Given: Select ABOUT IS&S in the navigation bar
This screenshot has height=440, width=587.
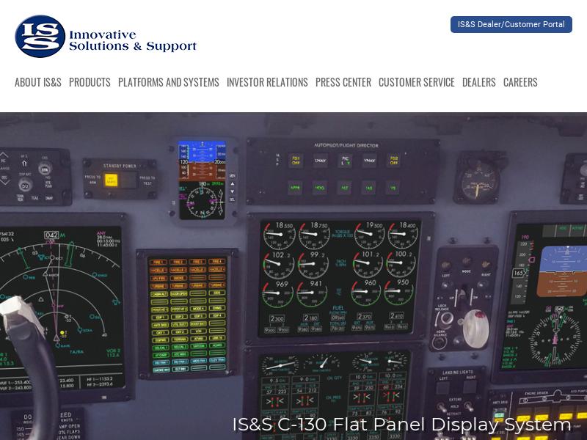Looking at the screenshot, I should click(35, 82).
